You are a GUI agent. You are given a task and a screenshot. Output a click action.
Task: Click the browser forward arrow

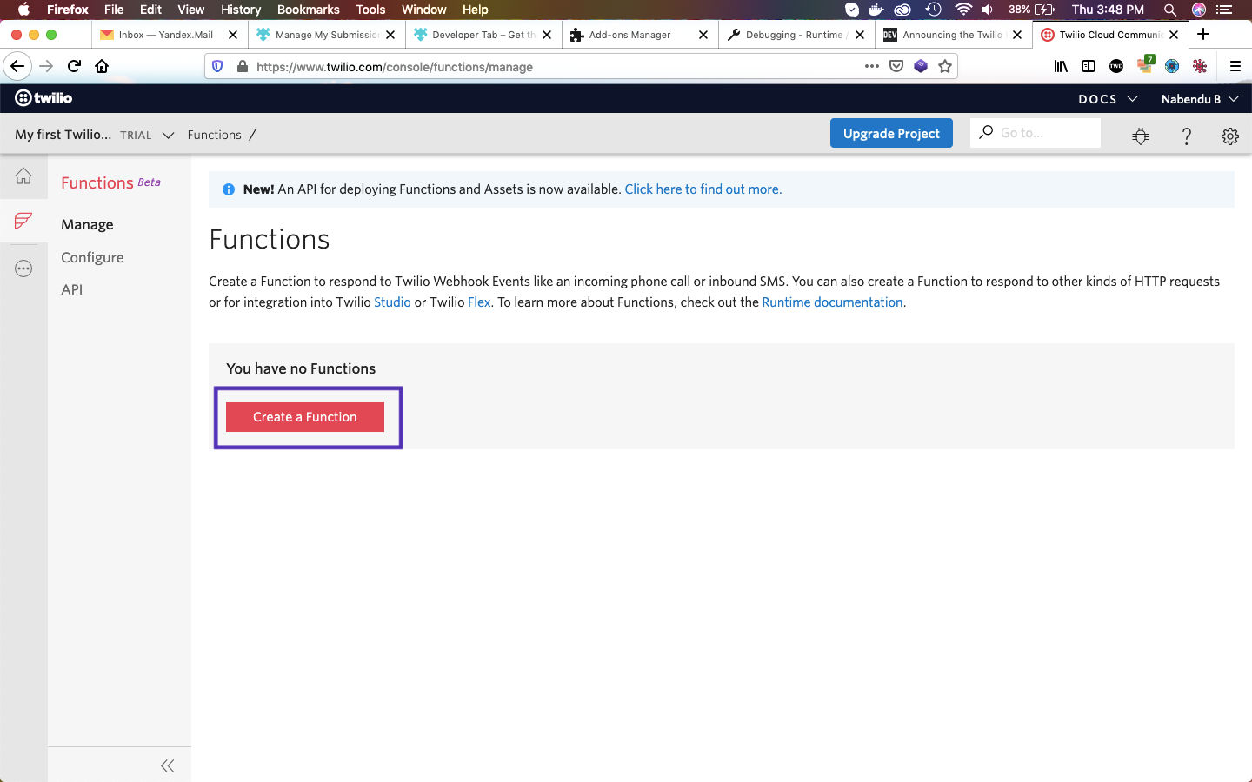[x=46, y=66]
